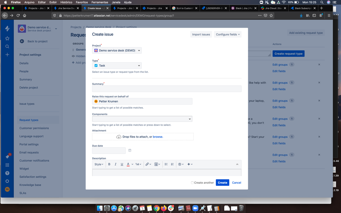The image size is (341, 213).
Task: Open more text formatting options dropdown
Action: coord(138,164)
